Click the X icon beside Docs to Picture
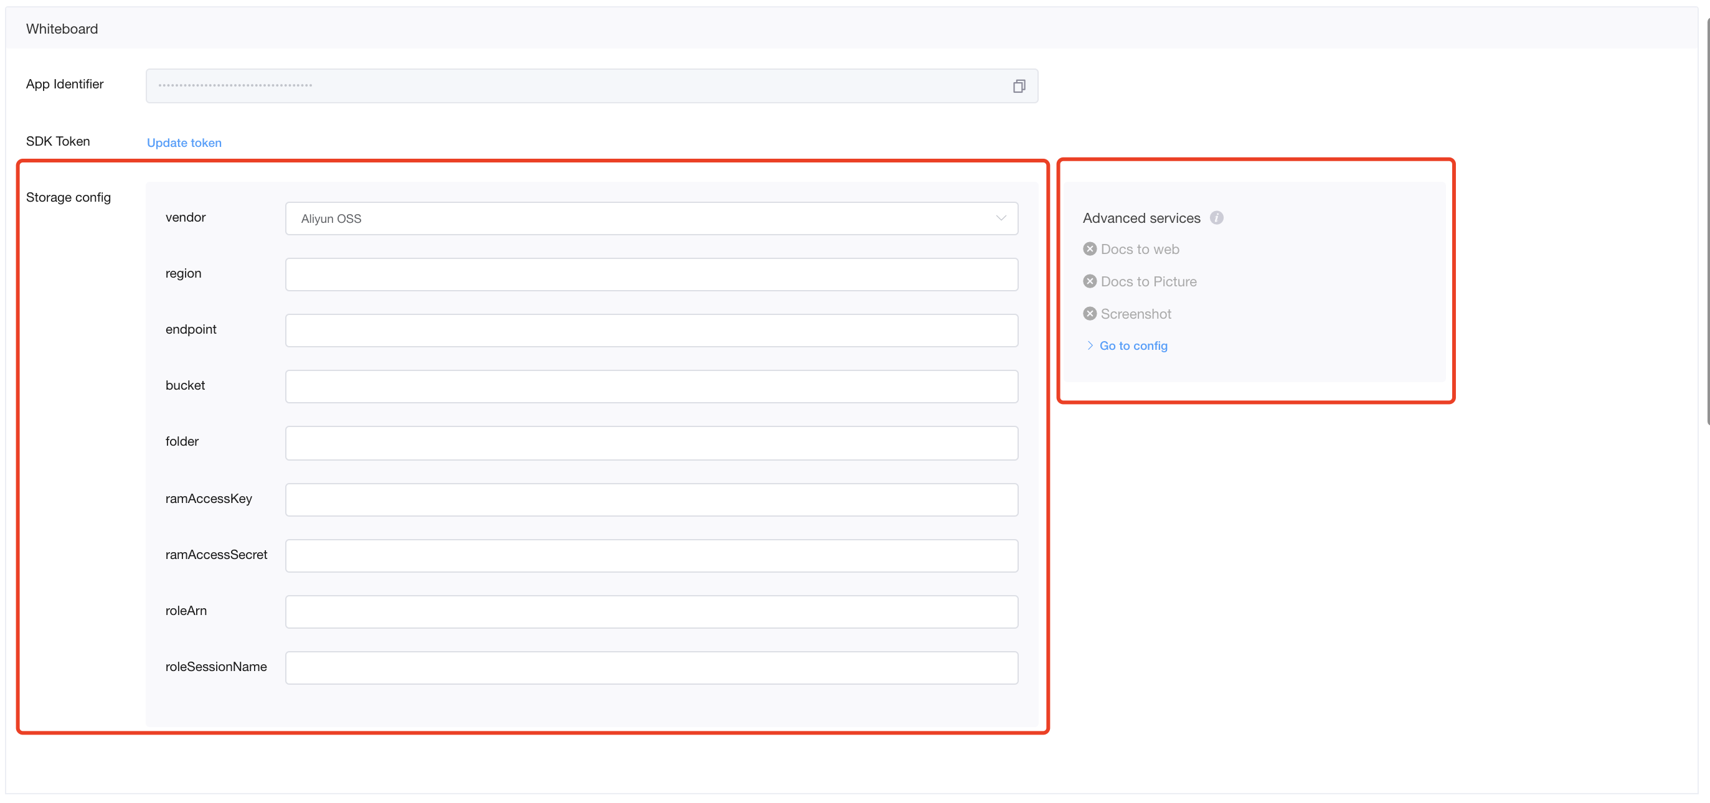 (1089, 281)
